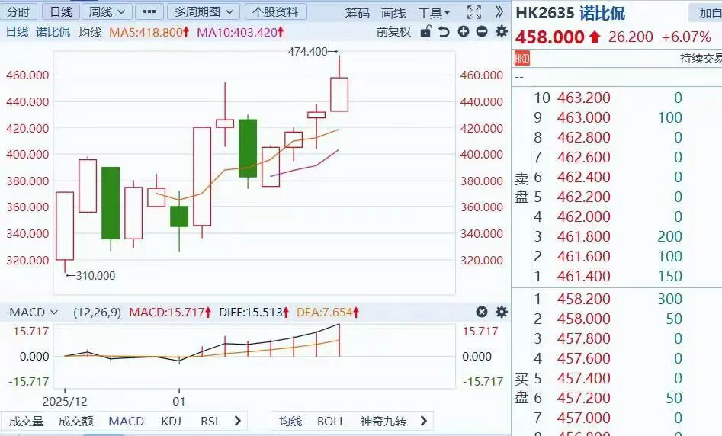Screen dimensions: 722x436
Task: Enter fullscreen chart mode
Action: pos(473,12)
